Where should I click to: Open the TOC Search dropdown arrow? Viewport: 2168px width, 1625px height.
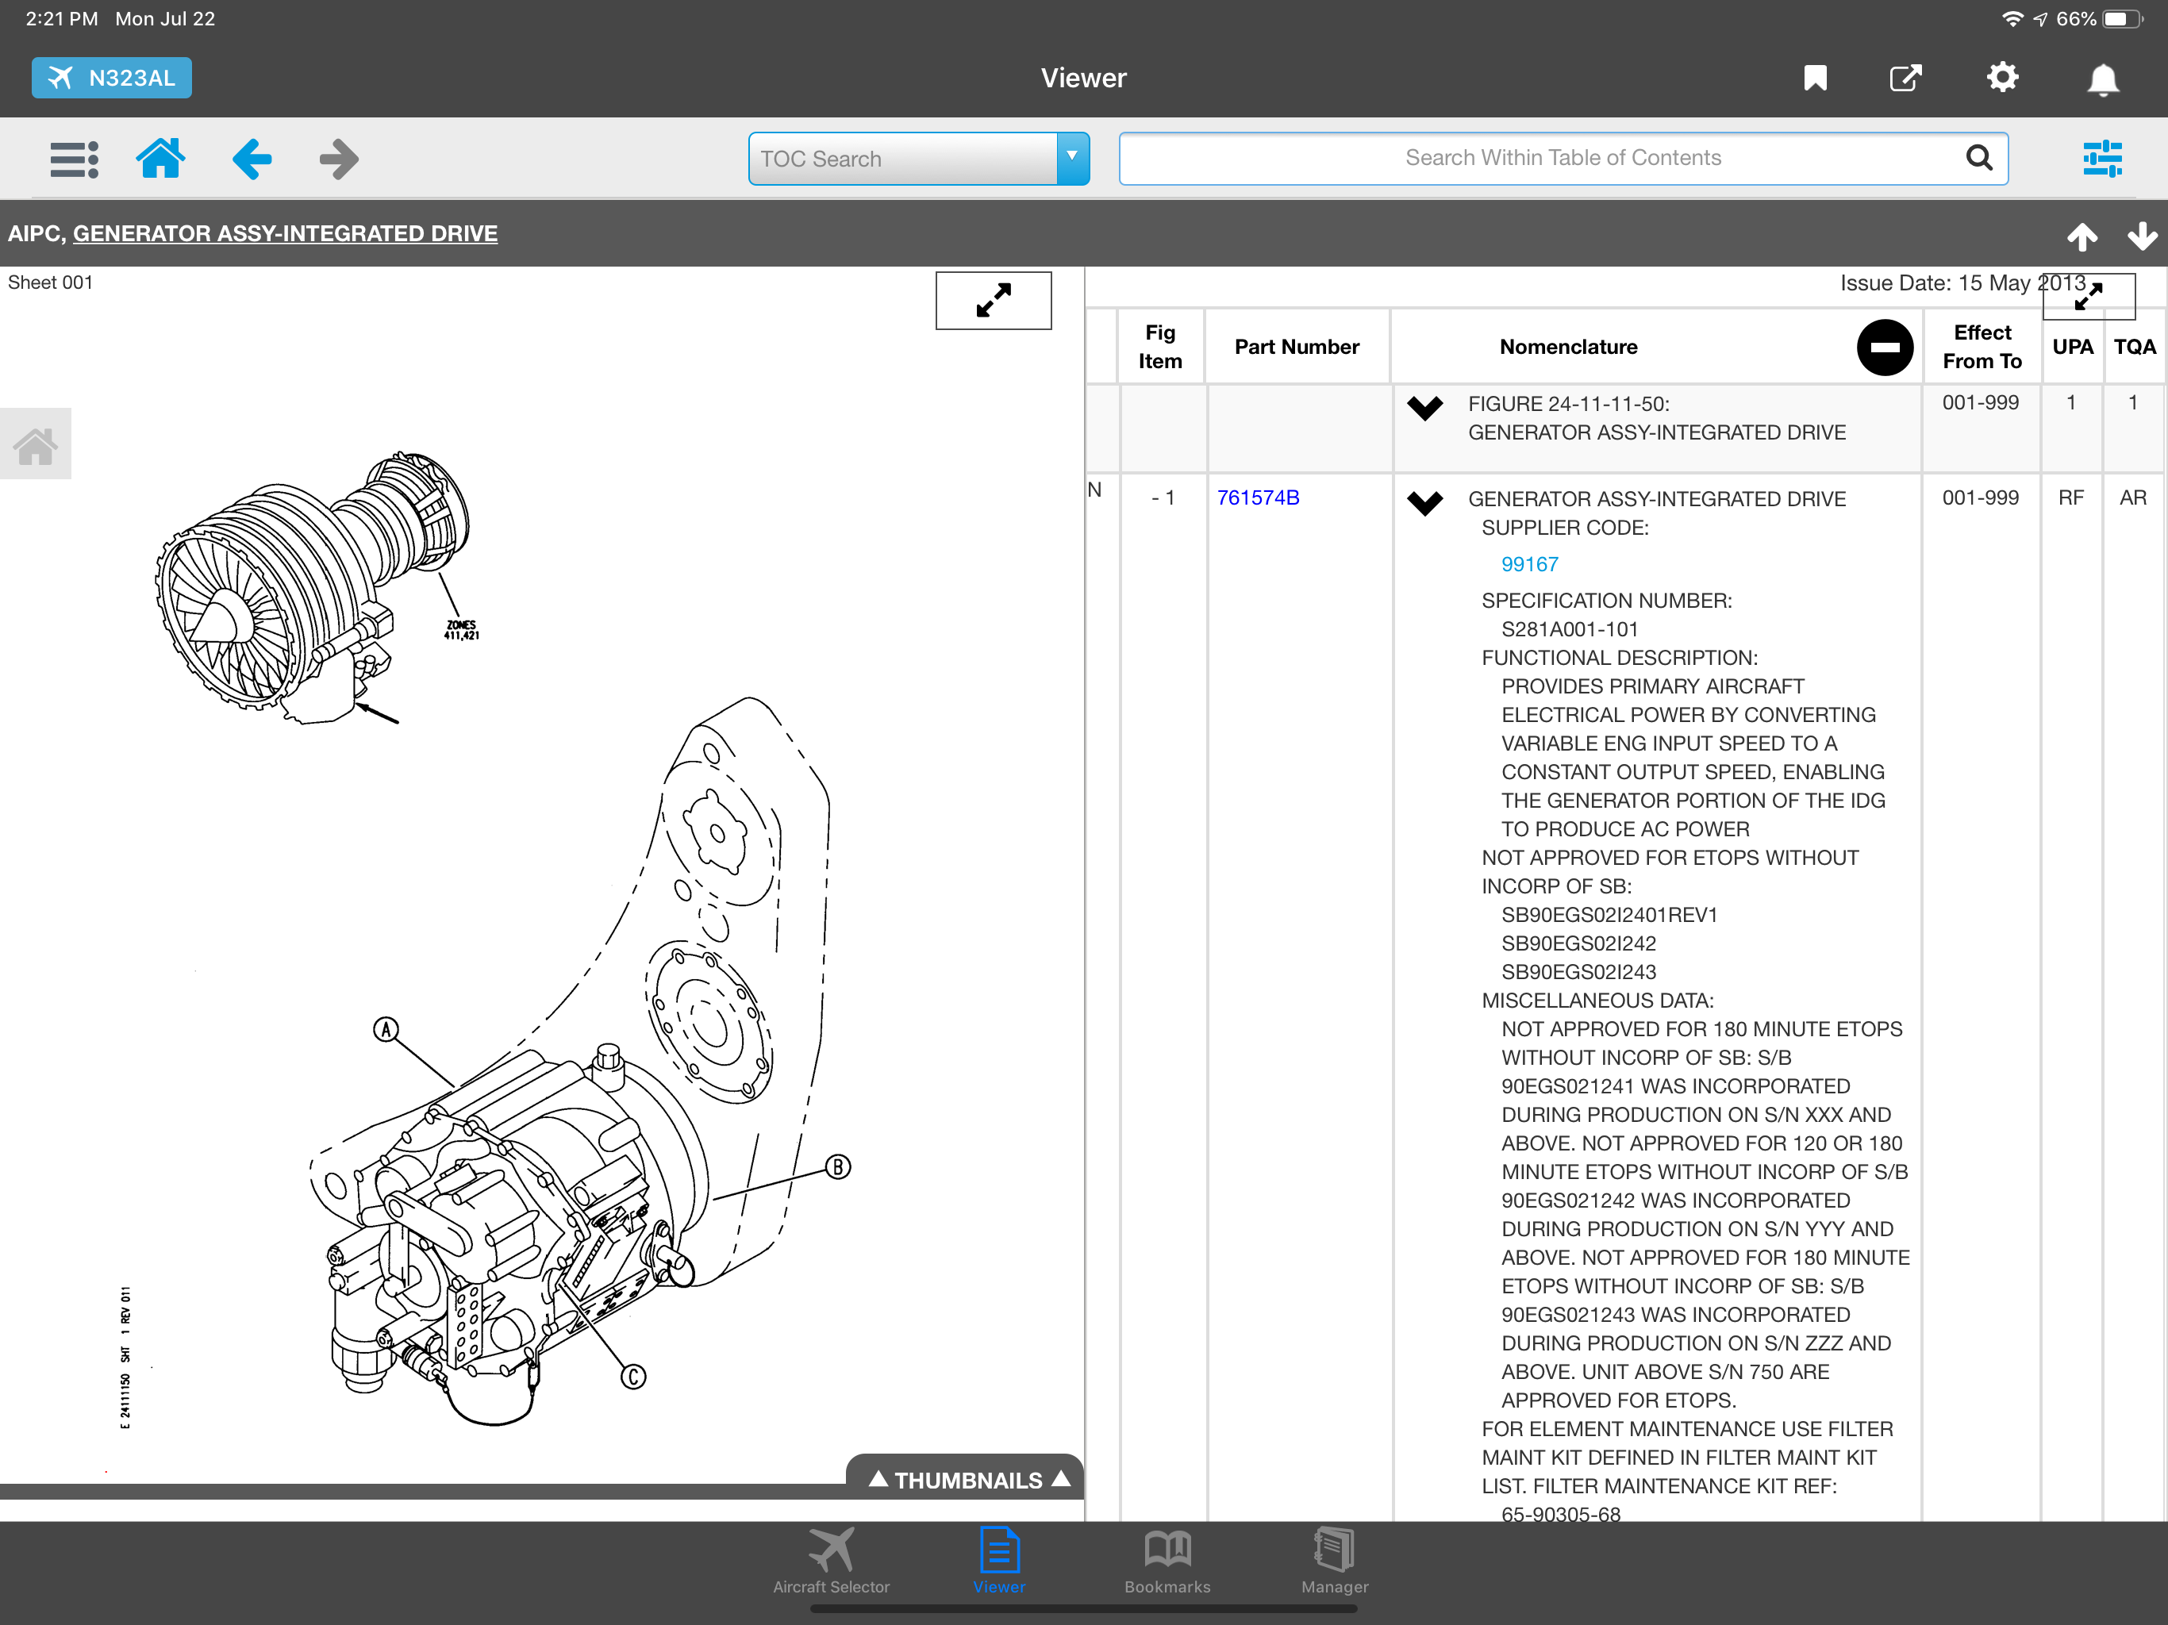click(x=1072, y=158)
